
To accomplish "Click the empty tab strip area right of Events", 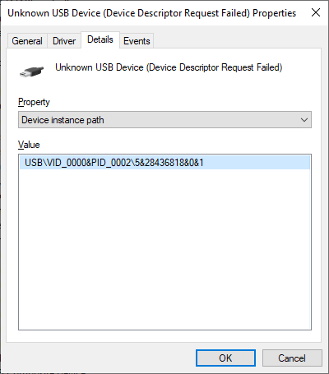I will (x=237, y=41).
